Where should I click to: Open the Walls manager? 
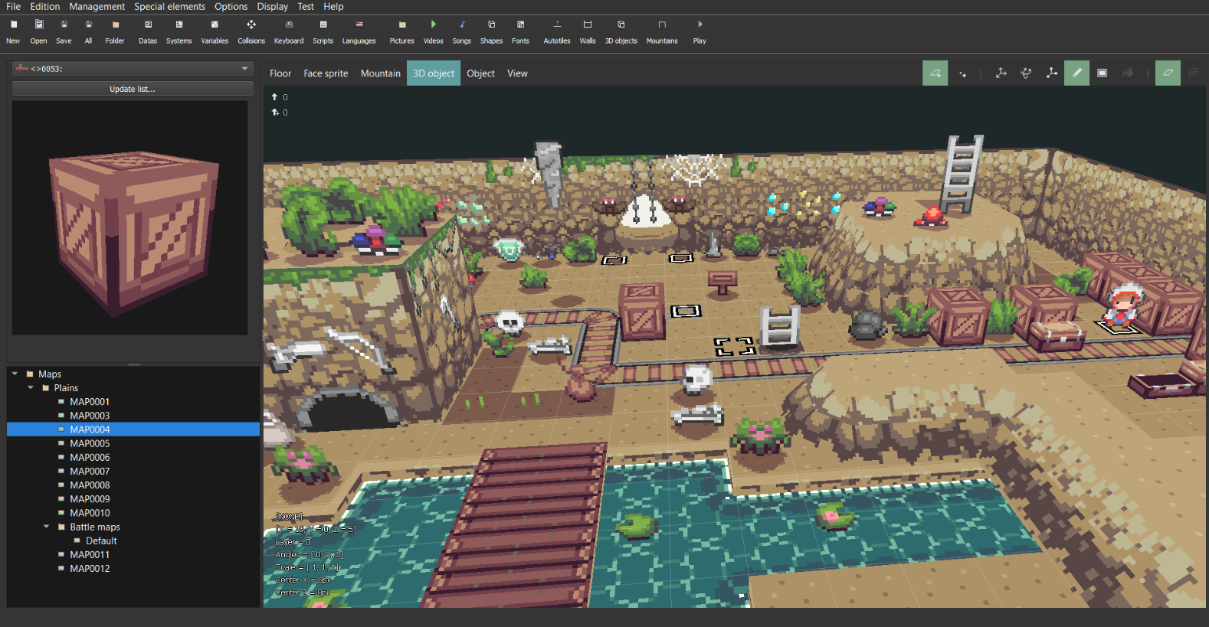tap(588, 31)
